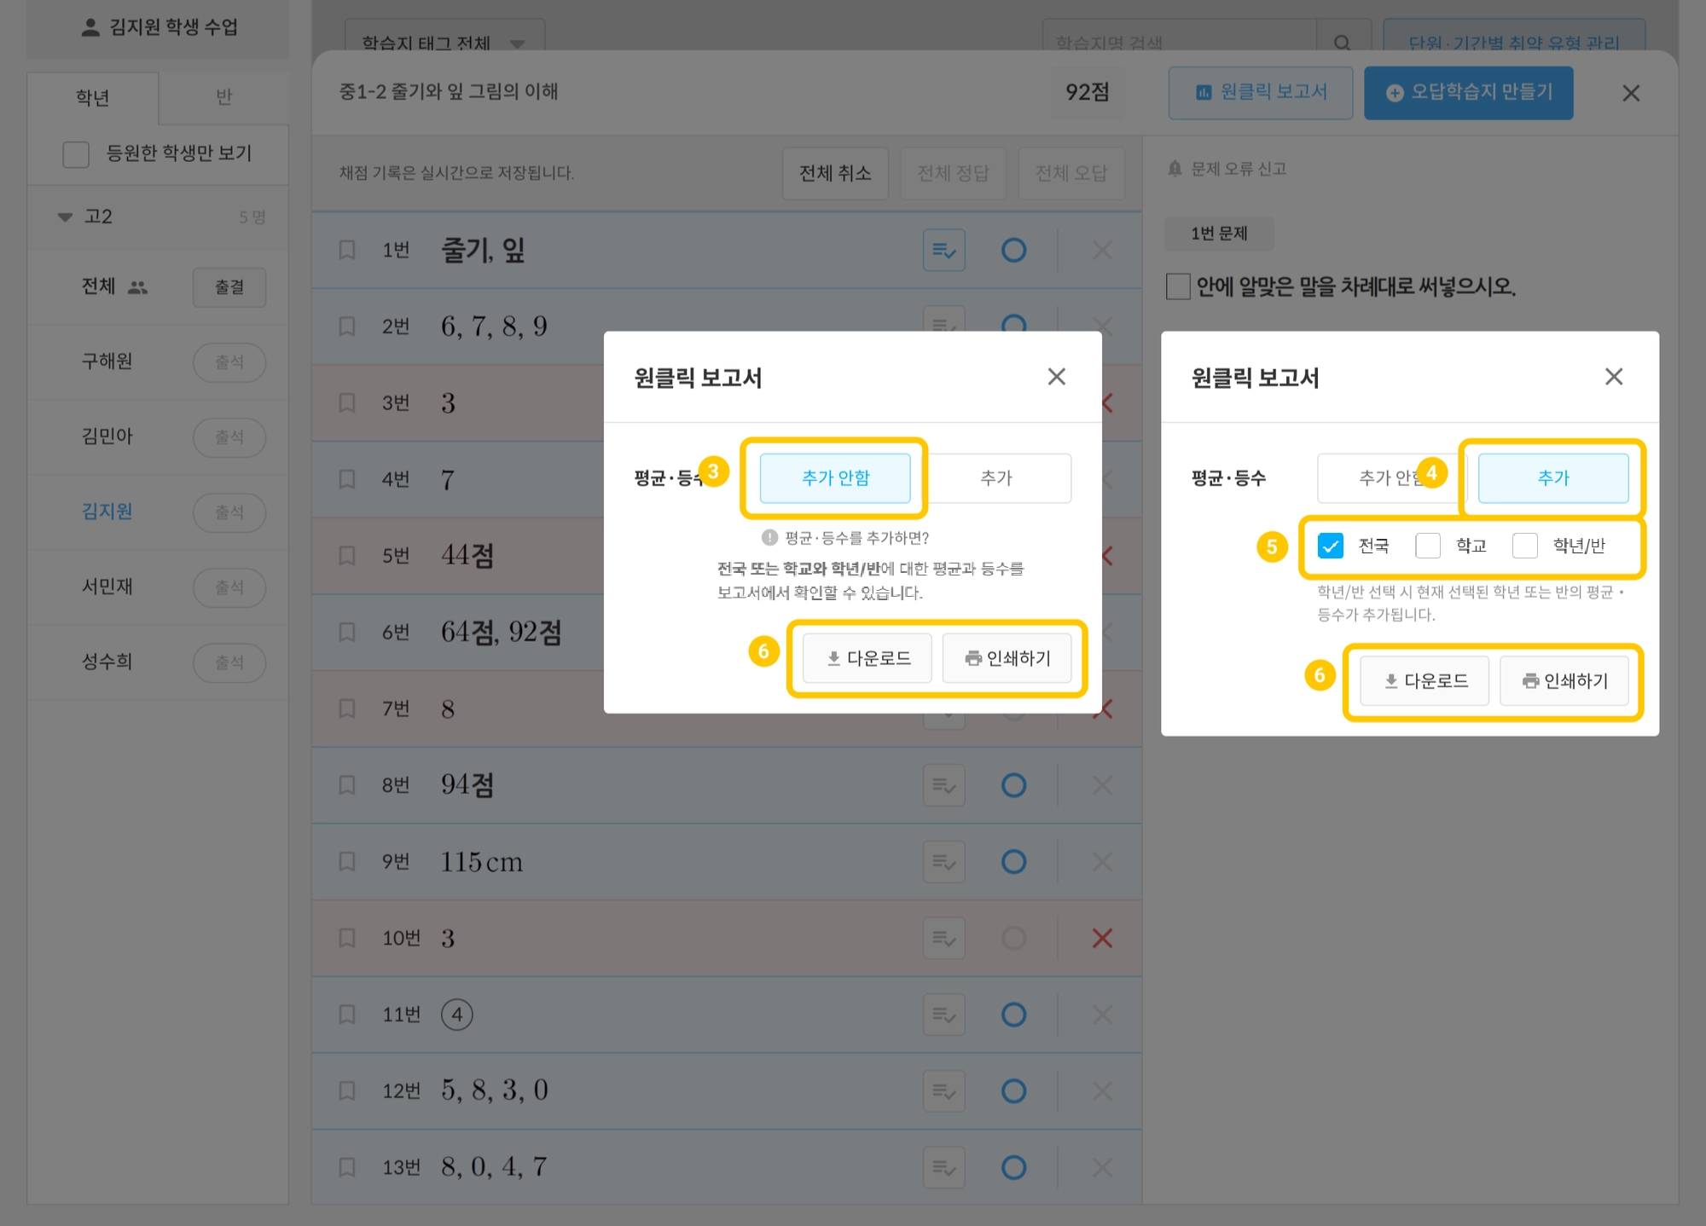The image size is (1706, 1226).
Task: Collapse the 고2 grade group
Action: click(65, 217)
